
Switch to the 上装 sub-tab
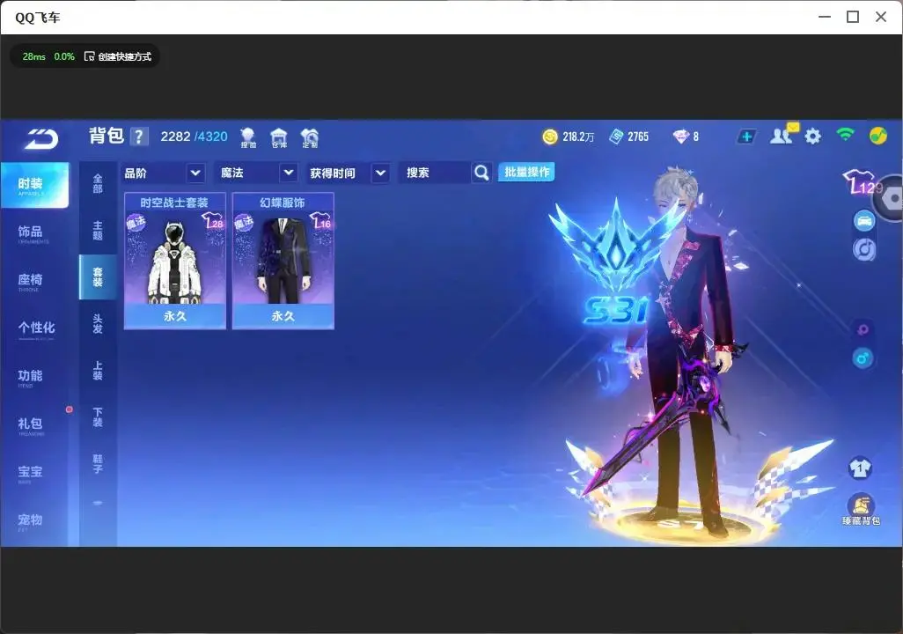coord(98,371)
